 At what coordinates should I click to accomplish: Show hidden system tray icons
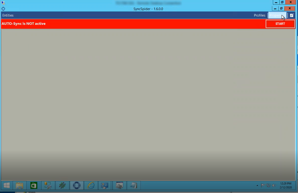pyautogui.click(x=257, y=185)
